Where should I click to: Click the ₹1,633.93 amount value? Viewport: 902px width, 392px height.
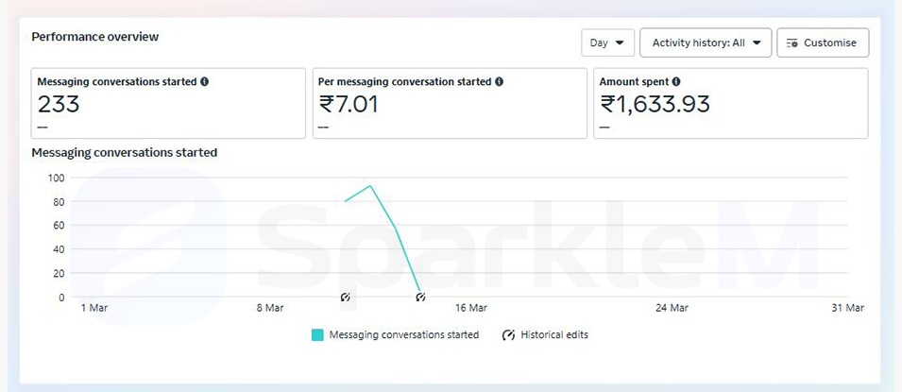[x=655, y=104]
